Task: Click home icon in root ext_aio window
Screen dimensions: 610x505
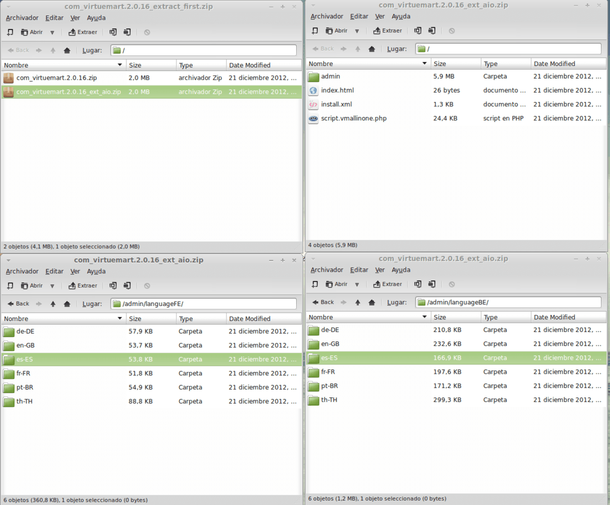Action: [x=372, y=49]
